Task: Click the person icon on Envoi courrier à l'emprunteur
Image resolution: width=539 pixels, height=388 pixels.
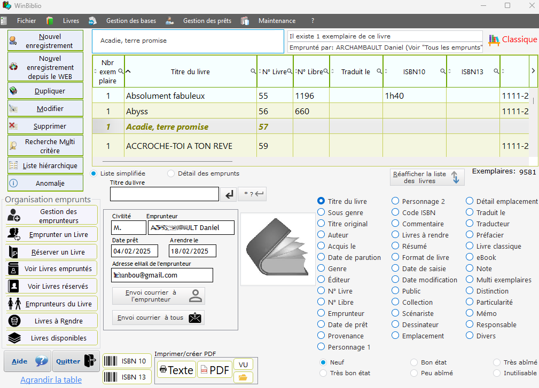Action: [196, 296]
